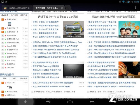Select the 焦点击数 ranking tab
The width and height of the screenshot is (140, 105).
point(5,15)
